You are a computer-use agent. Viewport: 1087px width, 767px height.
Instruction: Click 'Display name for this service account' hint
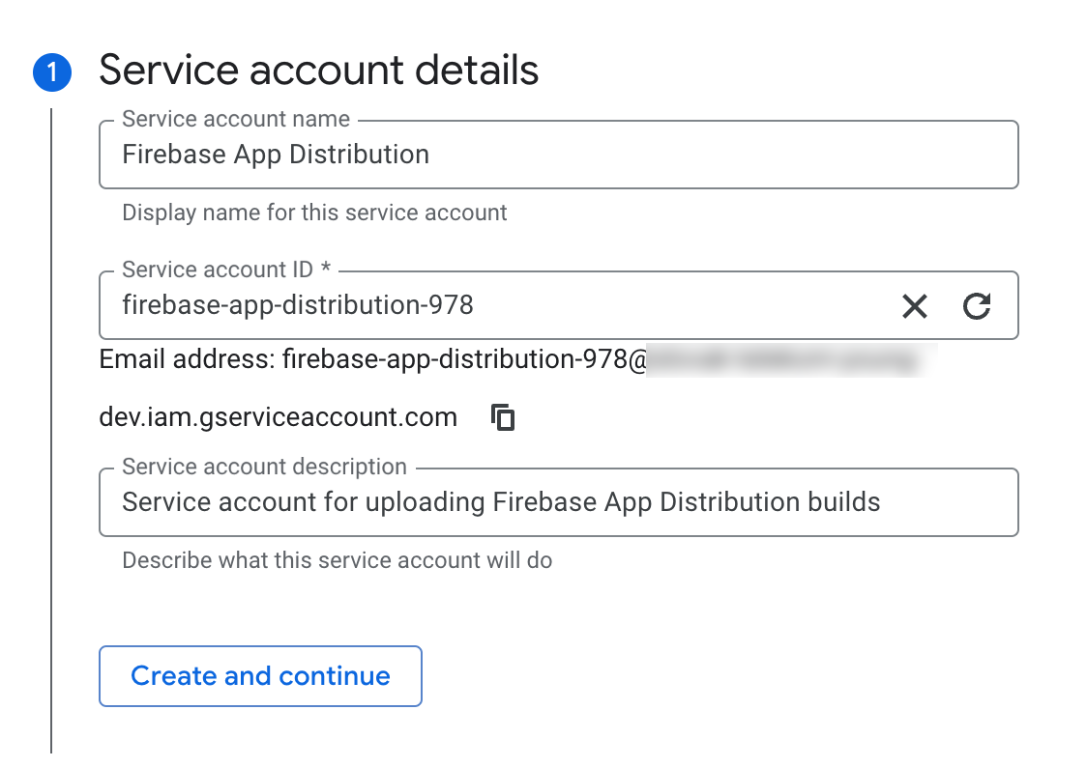[314, 213]
